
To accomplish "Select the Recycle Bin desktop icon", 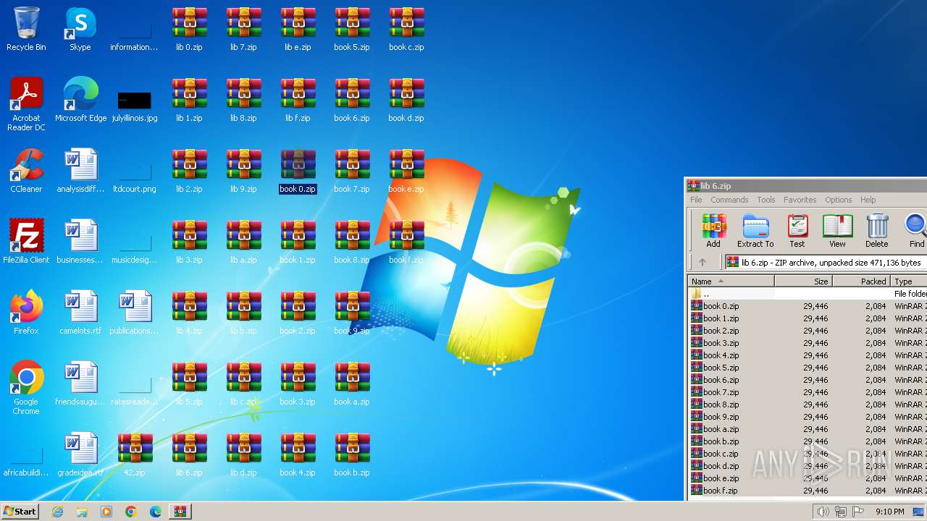I will [26, 29].
